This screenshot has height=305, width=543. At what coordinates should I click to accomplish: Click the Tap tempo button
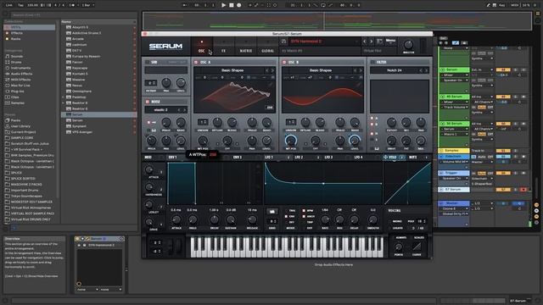click(x=20, y=5)
